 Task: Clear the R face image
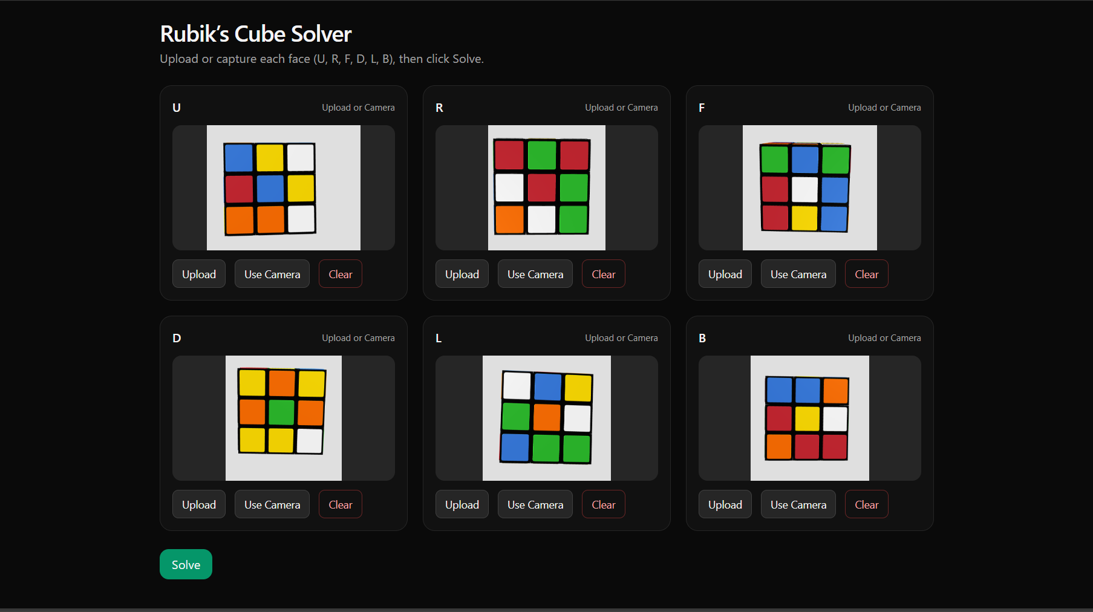[603, 274]
